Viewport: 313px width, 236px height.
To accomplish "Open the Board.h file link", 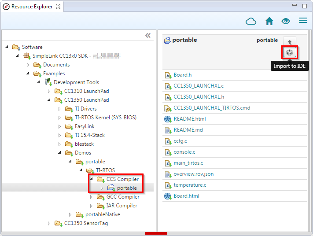I will tap(183, 75).
